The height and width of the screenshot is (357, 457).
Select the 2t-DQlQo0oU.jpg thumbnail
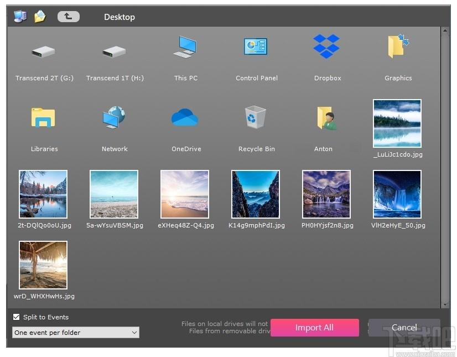coord(43,194)
